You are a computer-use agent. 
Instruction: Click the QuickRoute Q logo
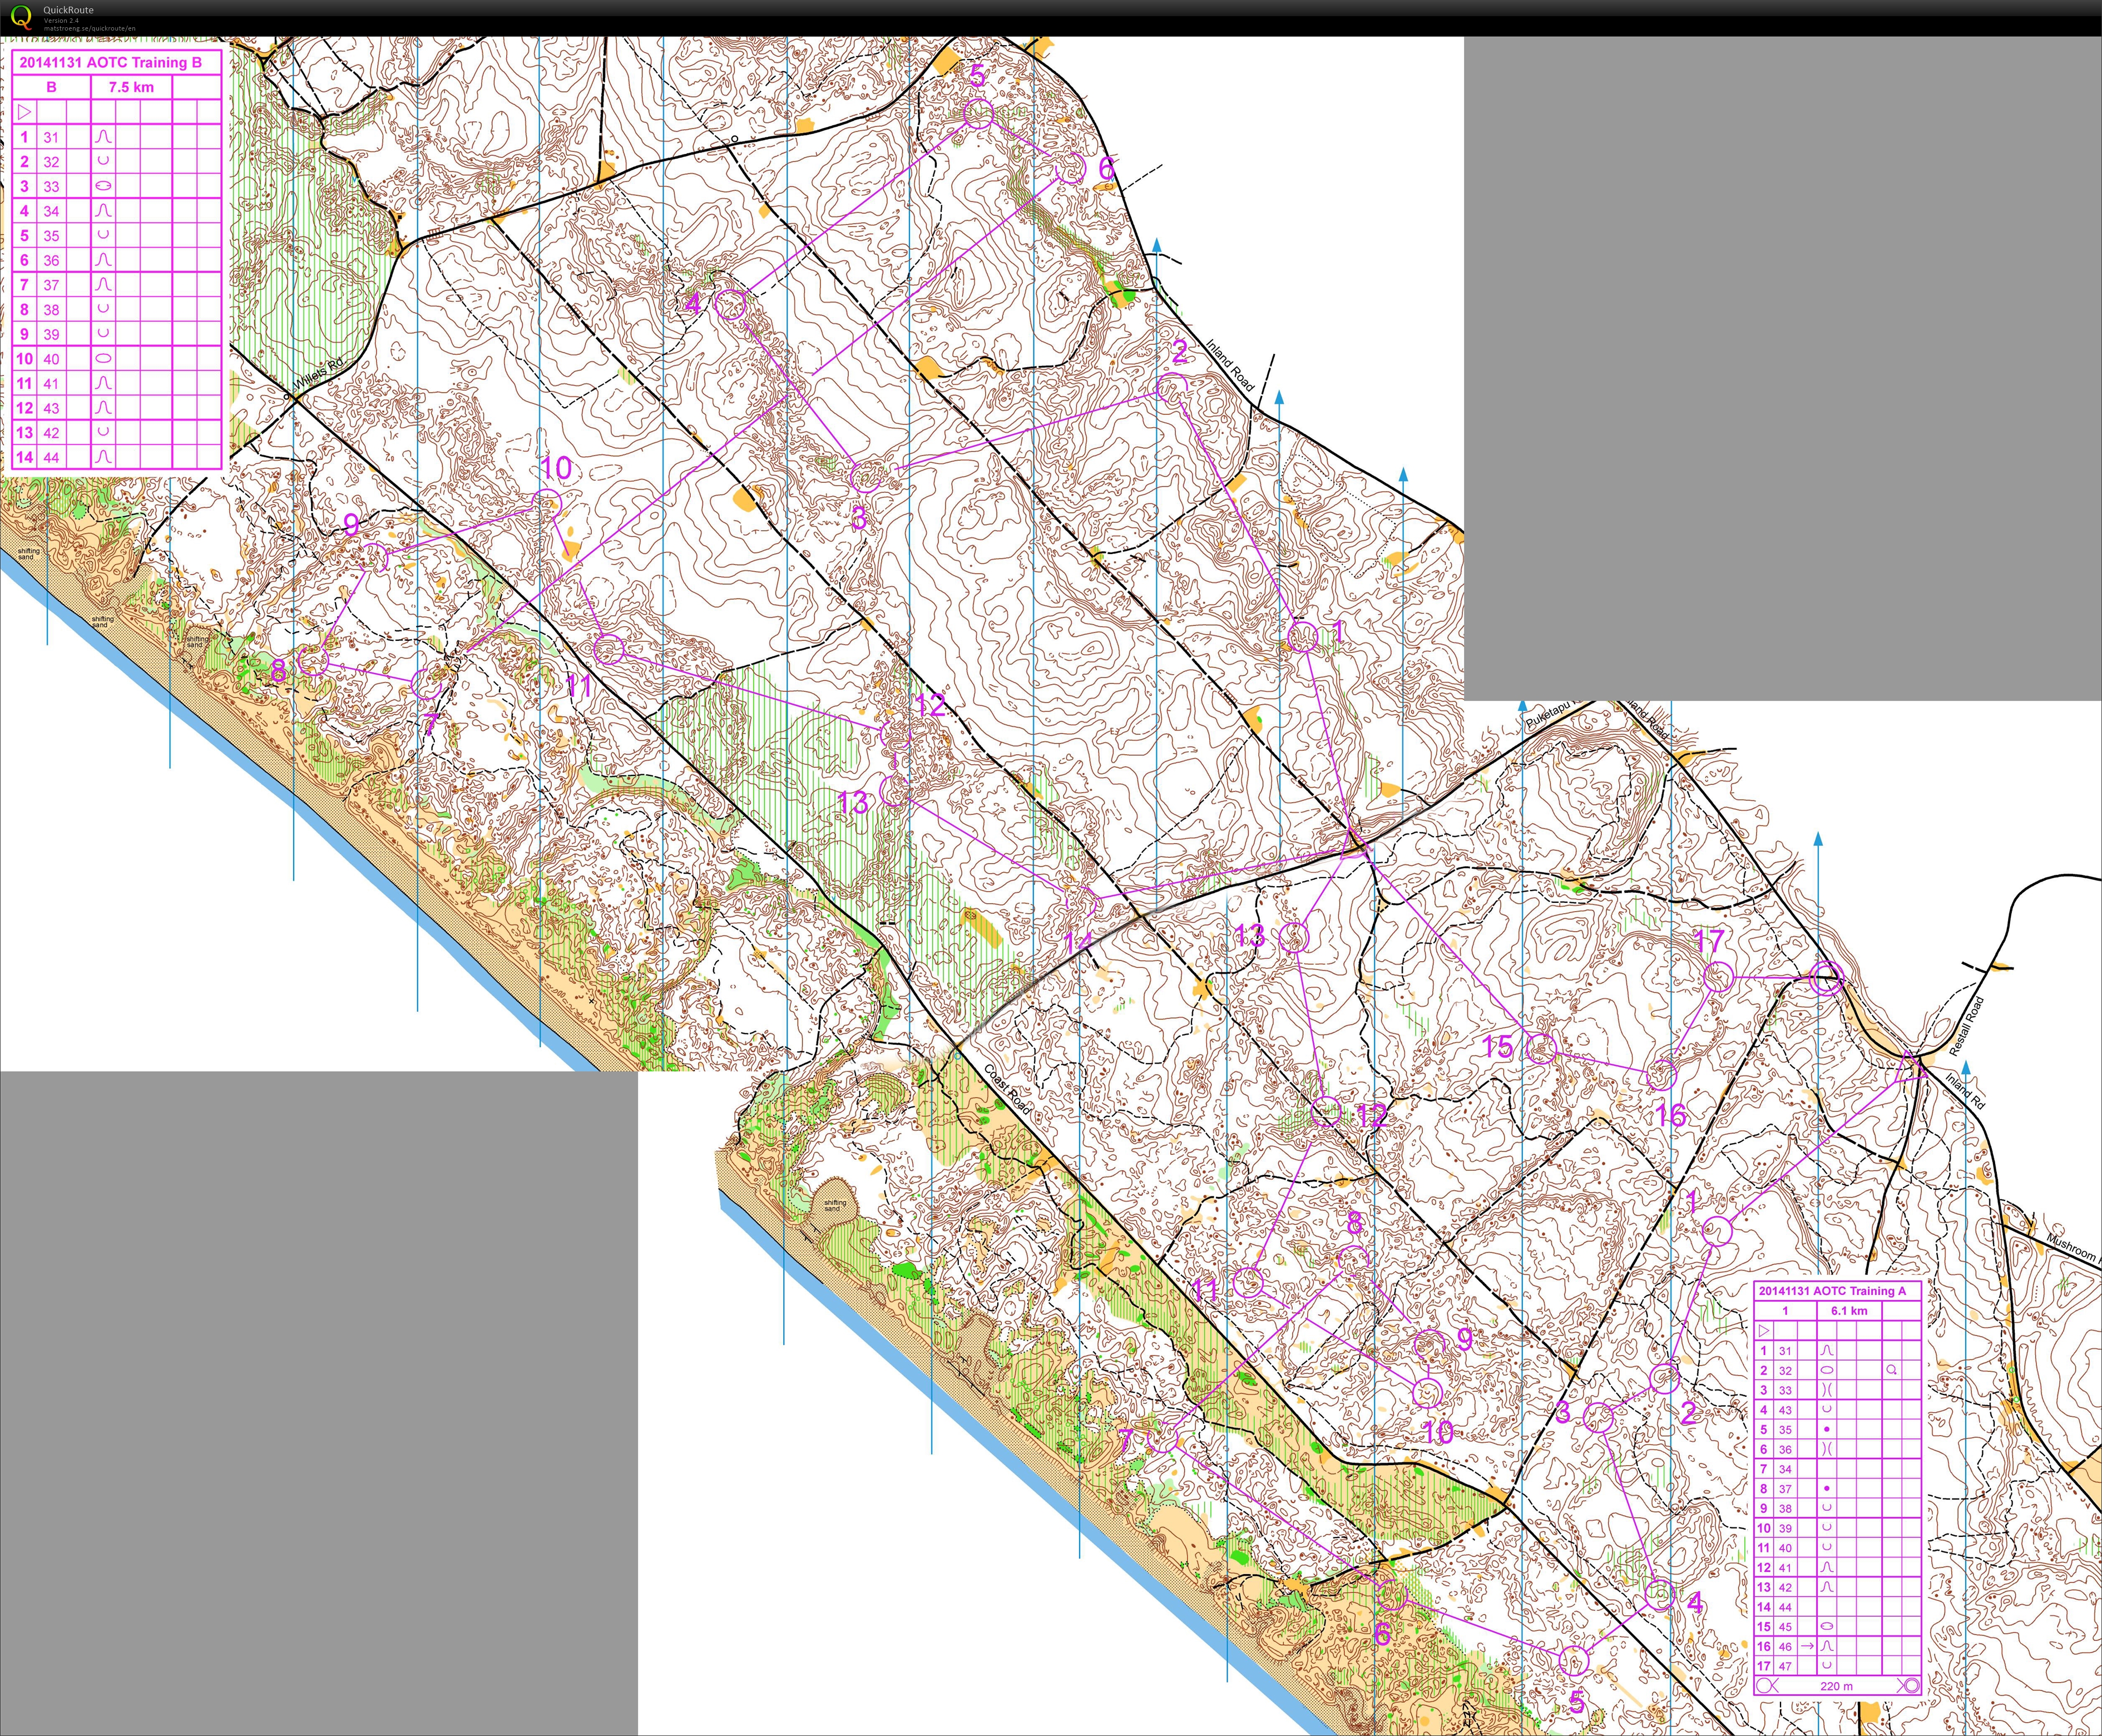click(21, 17)
